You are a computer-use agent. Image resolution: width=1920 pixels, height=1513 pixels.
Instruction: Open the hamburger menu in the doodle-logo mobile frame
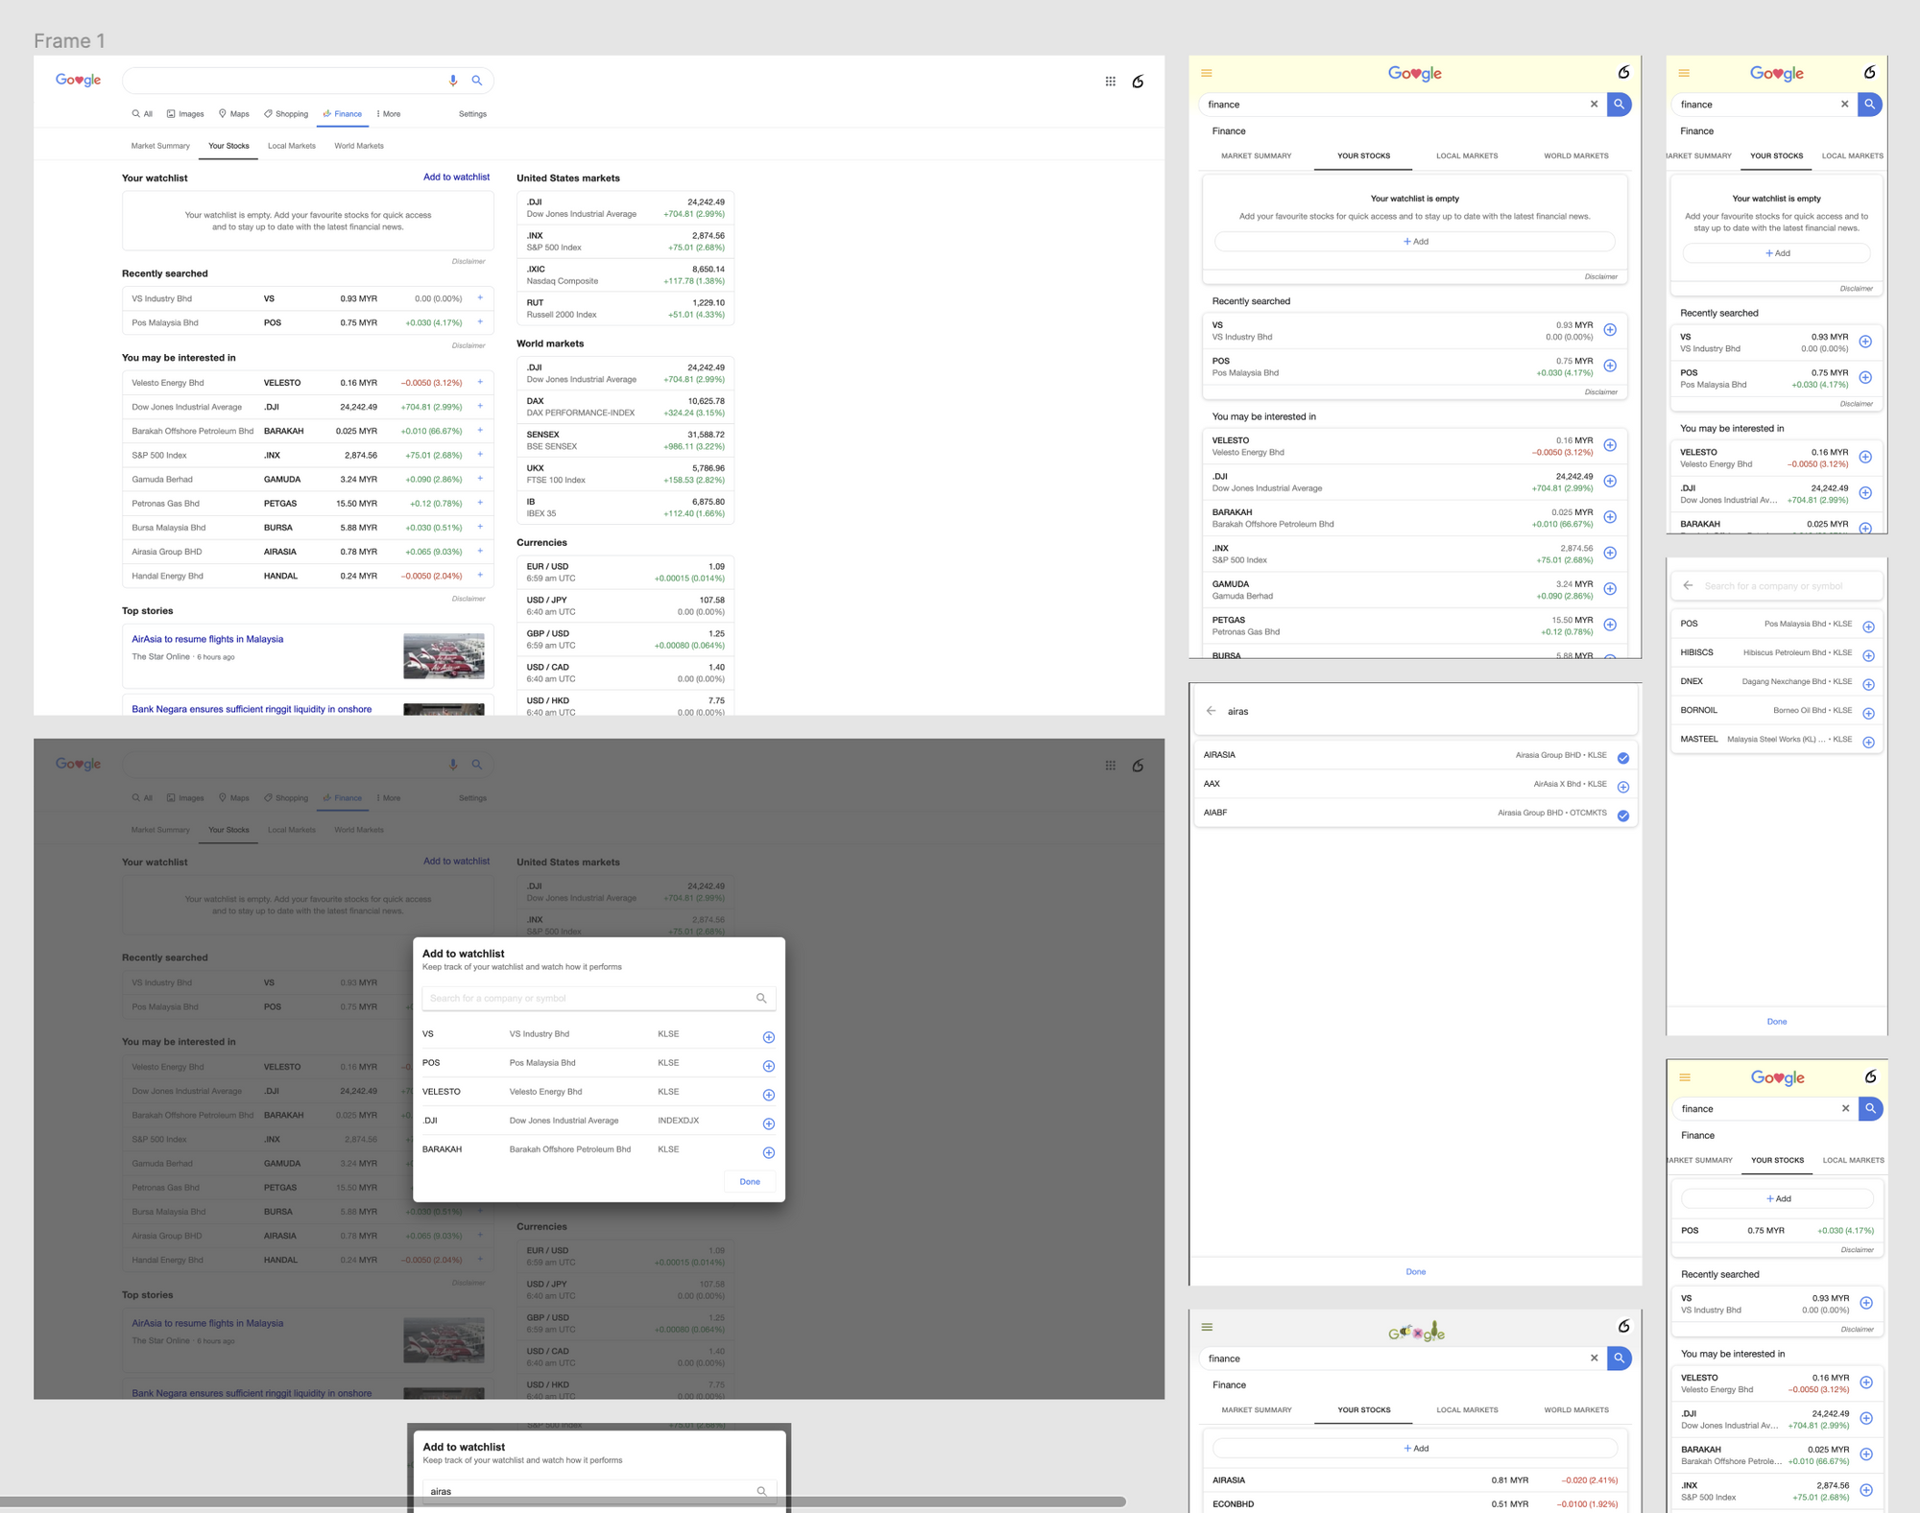coord(1207,1327)
